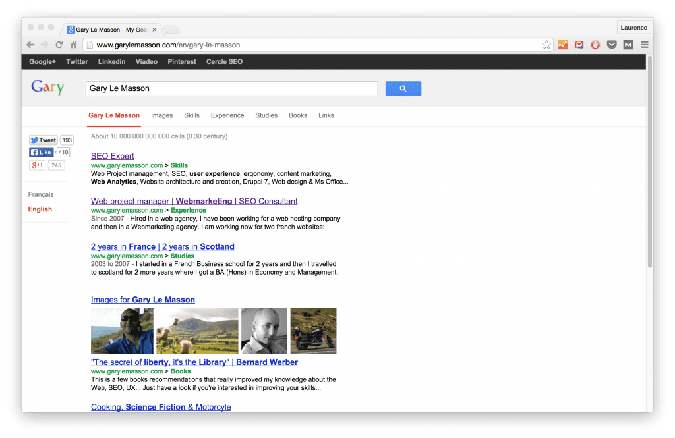Click the Experience breadcrumb under Web project manager
675x438 pixels.
point(188,210)
